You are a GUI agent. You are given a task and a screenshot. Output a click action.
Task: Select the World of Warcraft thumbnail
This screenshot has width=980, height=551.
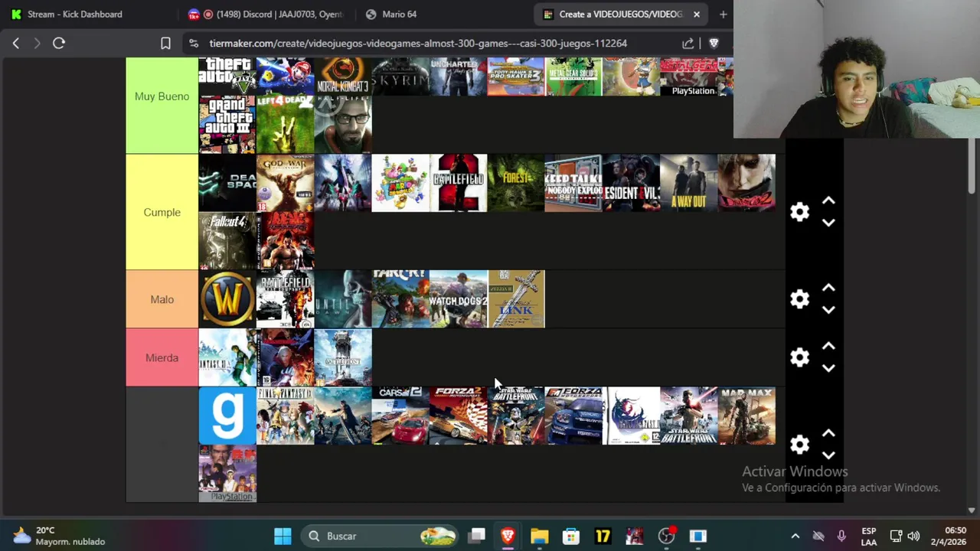(227, 299)
